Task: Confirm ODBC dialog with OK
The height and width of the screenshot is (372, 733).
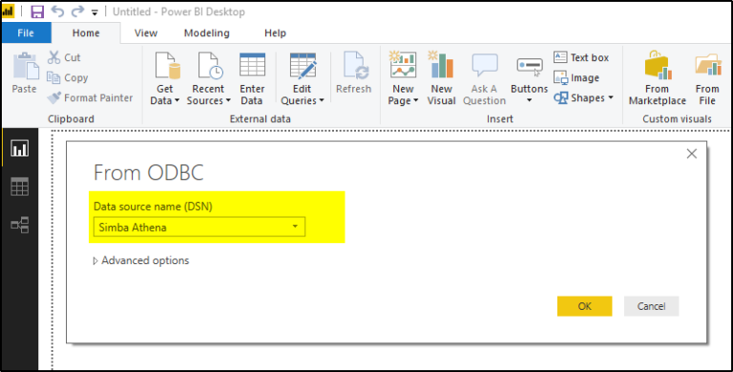Action: click(584, 306)
